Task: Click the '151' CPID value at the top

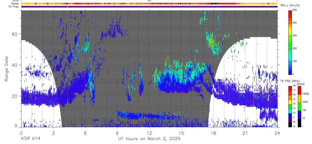Action: pyautogui.click(x=149, y=1)
